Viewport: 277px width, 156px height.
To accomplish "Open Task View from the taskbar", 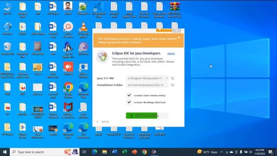I will coord(84,152).
